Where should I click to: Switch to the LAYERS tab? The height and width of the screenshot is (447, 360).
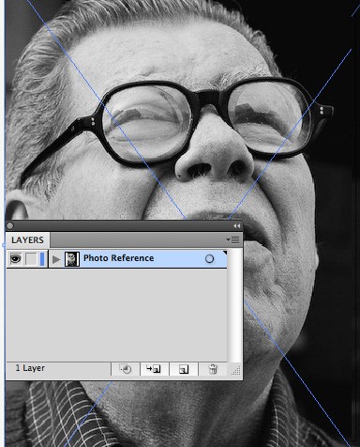[27, 240]
